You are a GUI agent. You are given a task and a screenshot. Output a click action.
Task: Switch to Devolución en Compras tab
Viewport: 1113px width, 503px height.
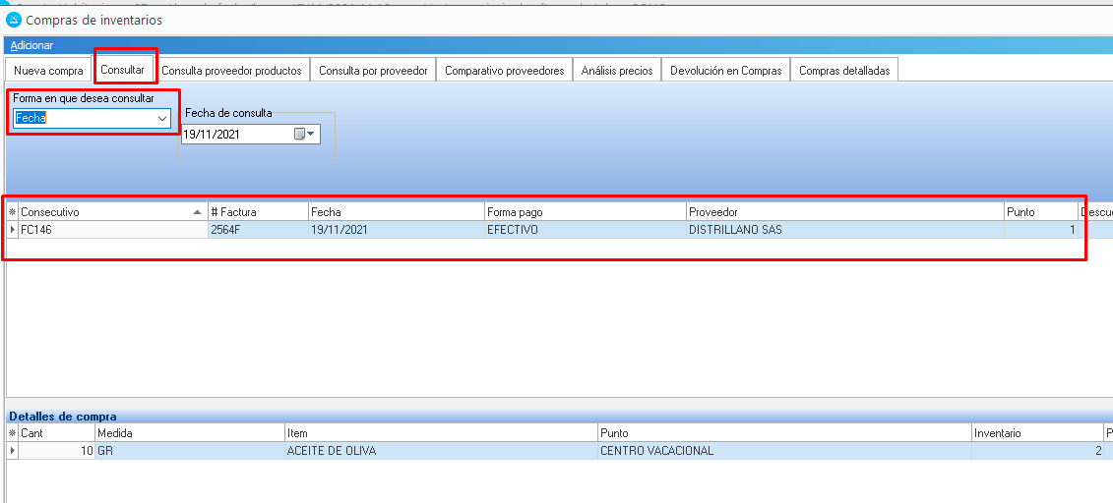725,71
